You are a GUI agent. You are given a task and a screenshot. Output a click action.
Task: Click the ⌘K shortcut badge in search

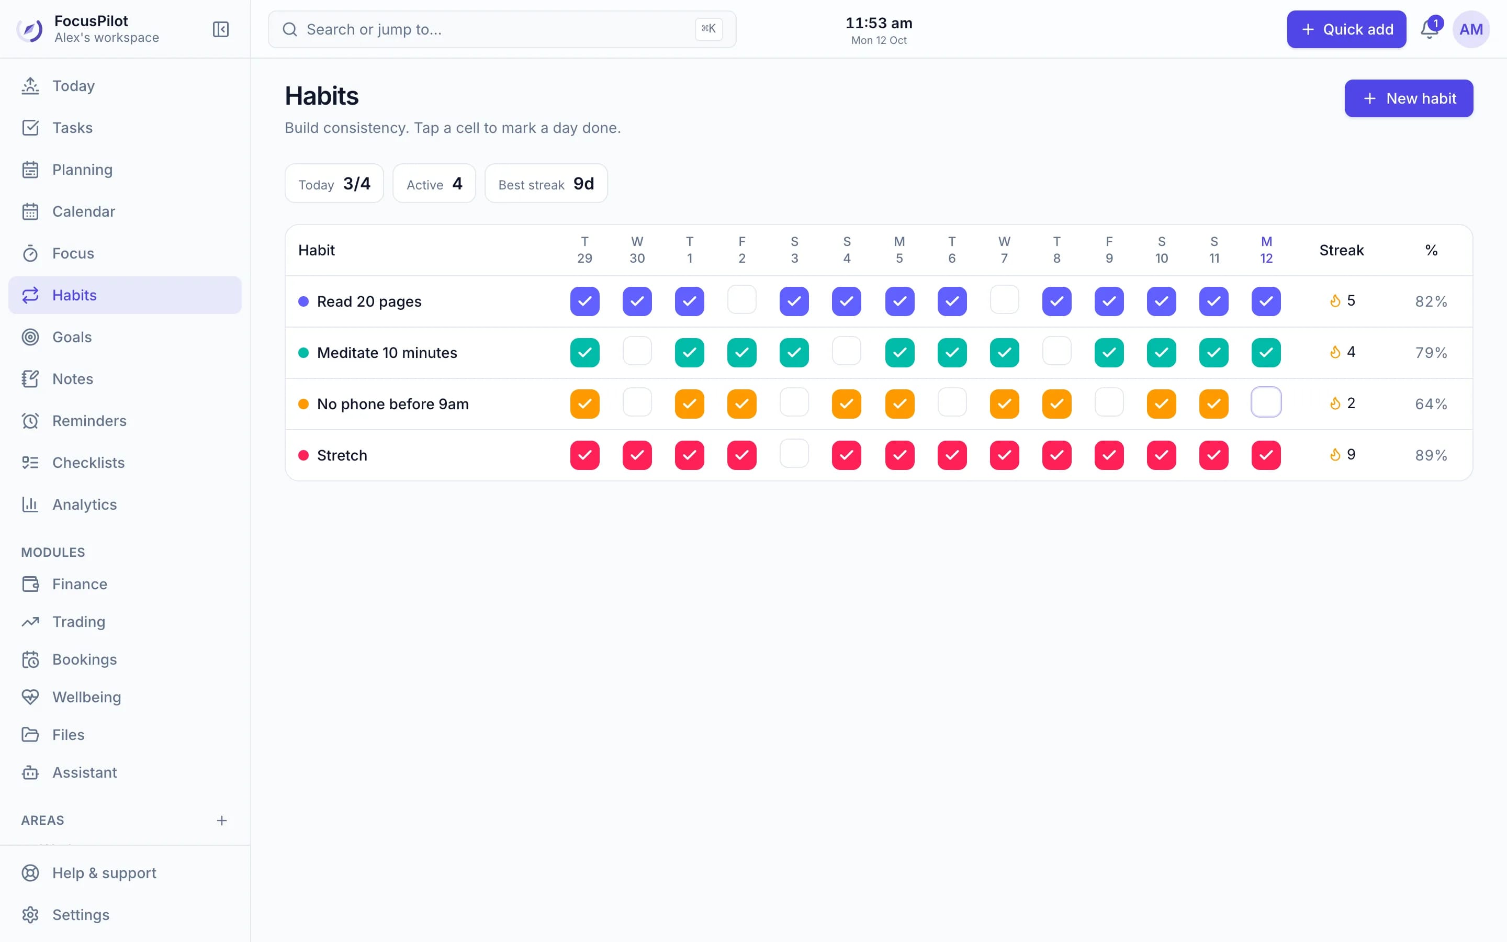708,29
